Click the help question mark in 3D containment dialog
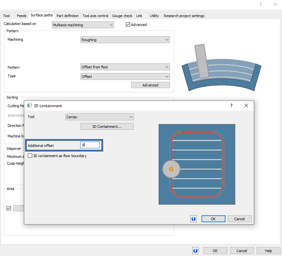Screen dimensions: 282x256 (x=231, y=106)
